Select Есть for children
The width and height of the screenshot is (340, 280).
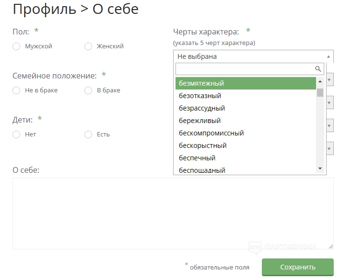coord(88,134)
